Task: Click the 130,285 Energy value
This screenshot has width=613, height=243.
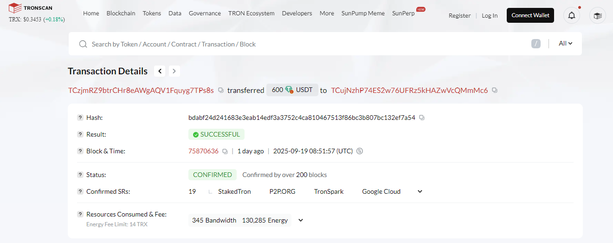Action: point(265,220)
